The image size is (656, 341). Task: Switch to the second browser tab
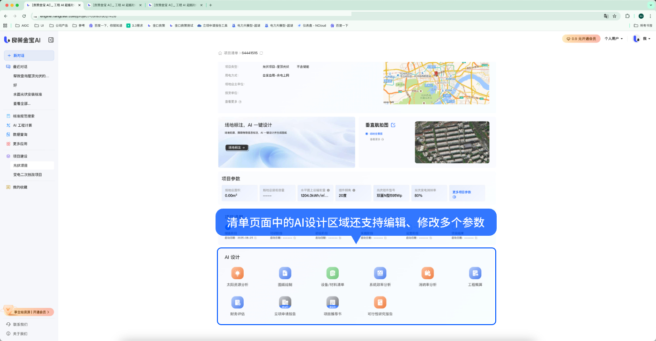point(114,5)
